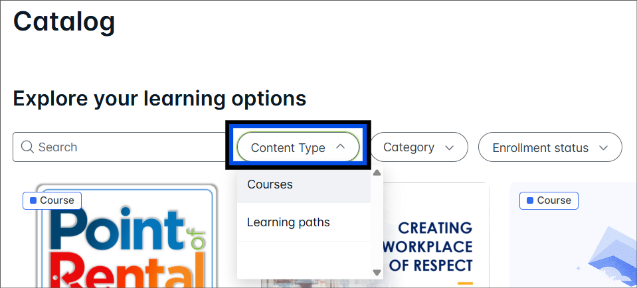The width and height of the screenshot is (637, 288).
Task: Click the Course badge on Point of Rental card
Action: click(x=52, y=200)
